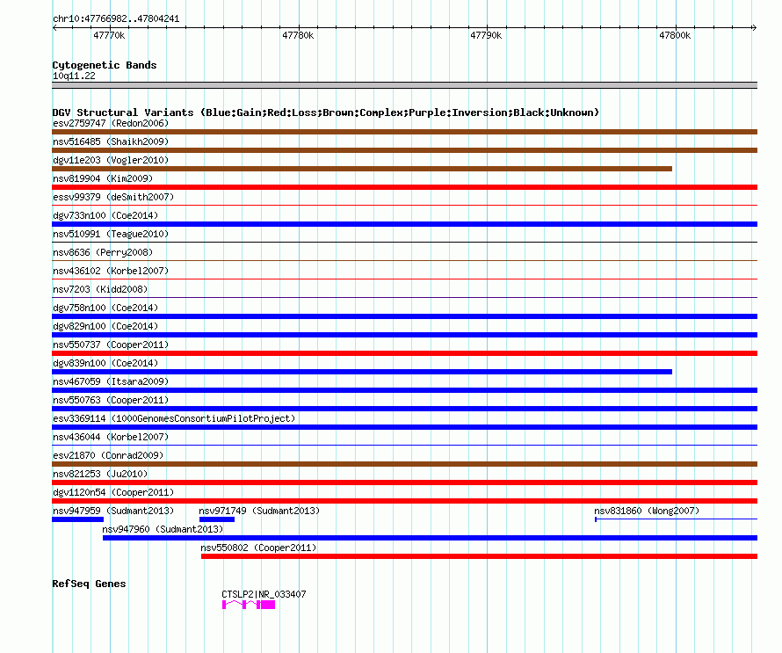Select the nsv821253 (Ju2010) label
Image resolution: width=782 pixels, height=653 pixels.
point(100,474)
